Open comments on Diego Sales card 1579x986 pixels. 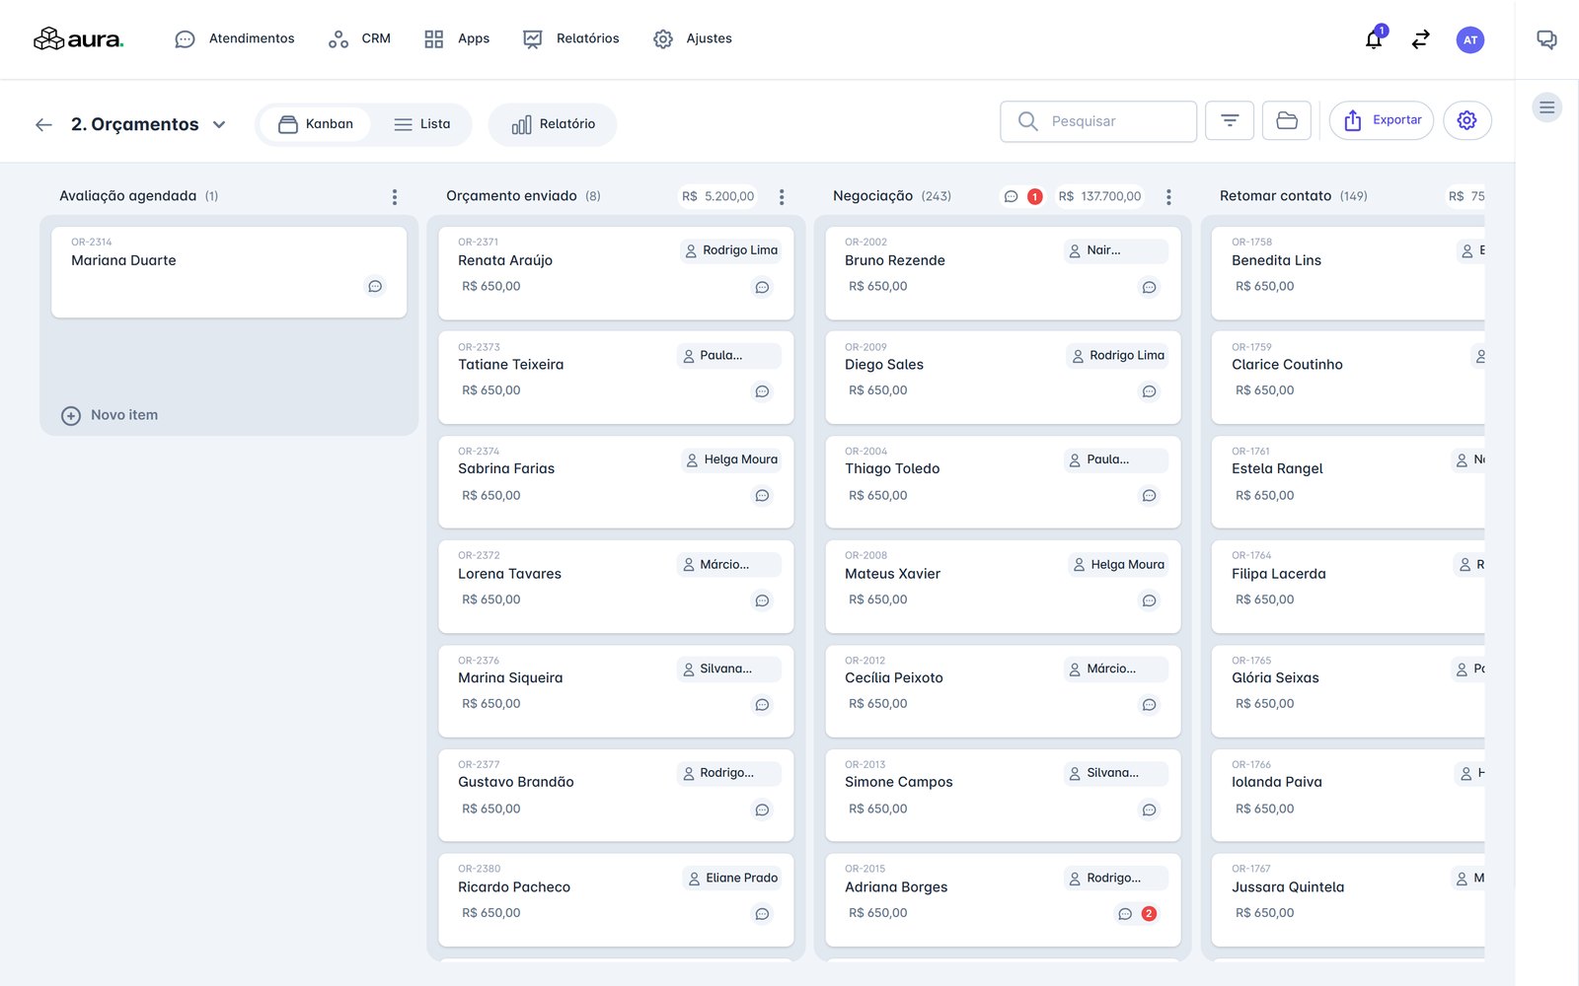point(1149,391)
